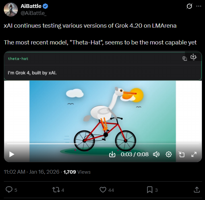The image size is (205, 200).
Task: Share the post via share icon
Action: click(x=196, y=190)
